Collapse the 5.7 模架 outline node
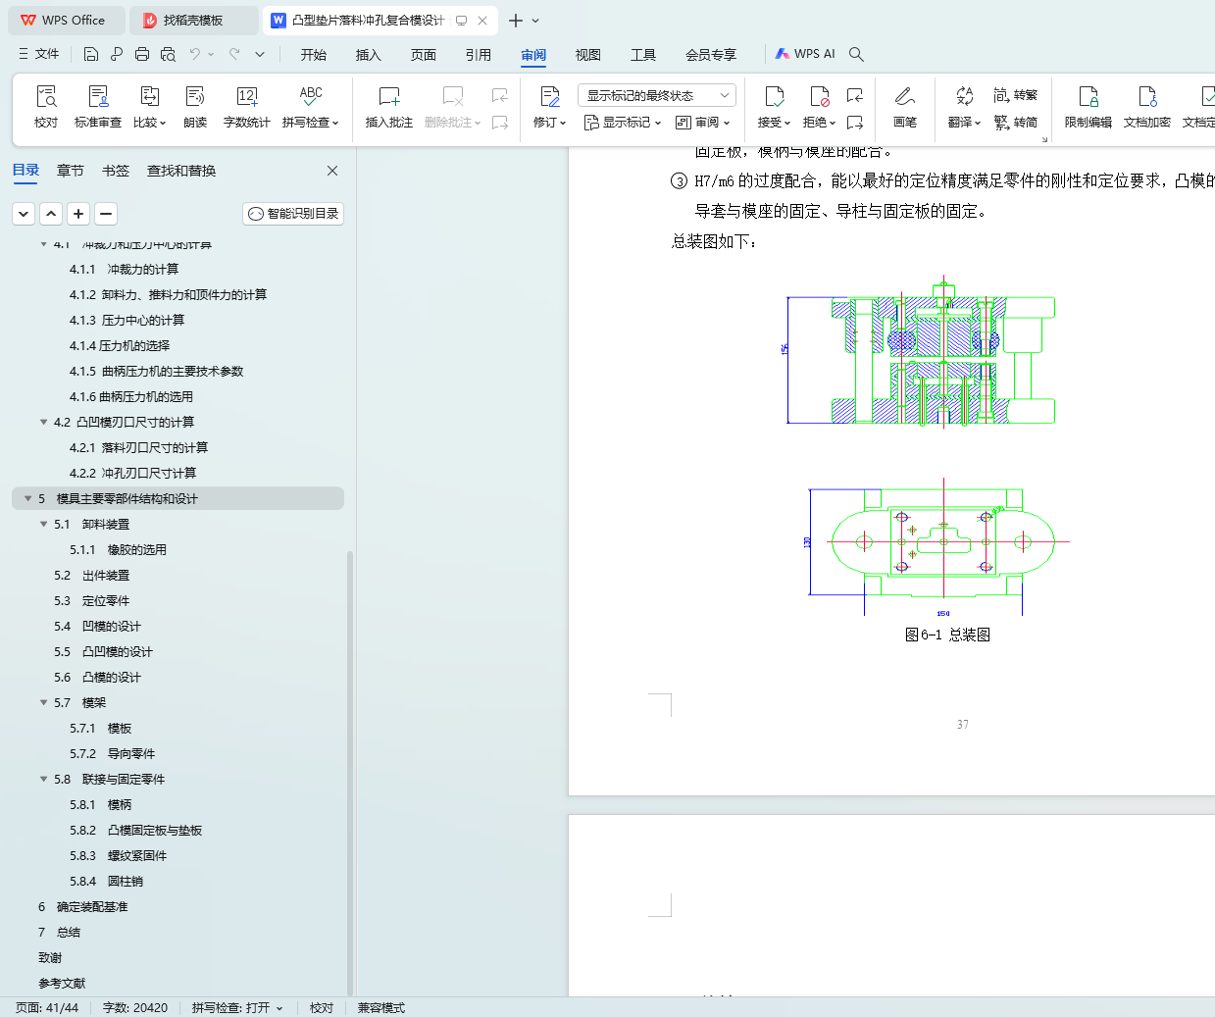 [43, 703]
